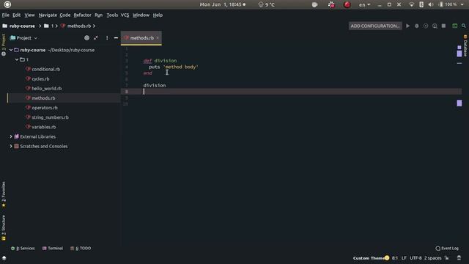Open string_numbers.rb in project tree
The width and height of the screenshot is (469, 264).
coord(50,117)
